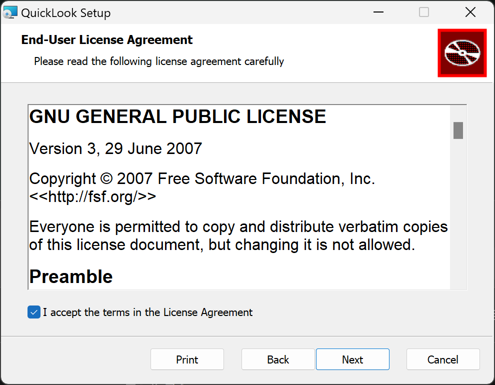This screenshot has width=495, height=385.
Task: Click the http://fsf.org/ URL in the license
Action: (92, 196)
